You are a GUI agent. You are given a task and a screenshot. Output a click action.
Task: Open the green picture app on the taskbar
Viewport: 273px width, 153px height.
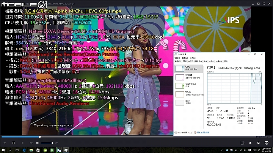[45, 150]
